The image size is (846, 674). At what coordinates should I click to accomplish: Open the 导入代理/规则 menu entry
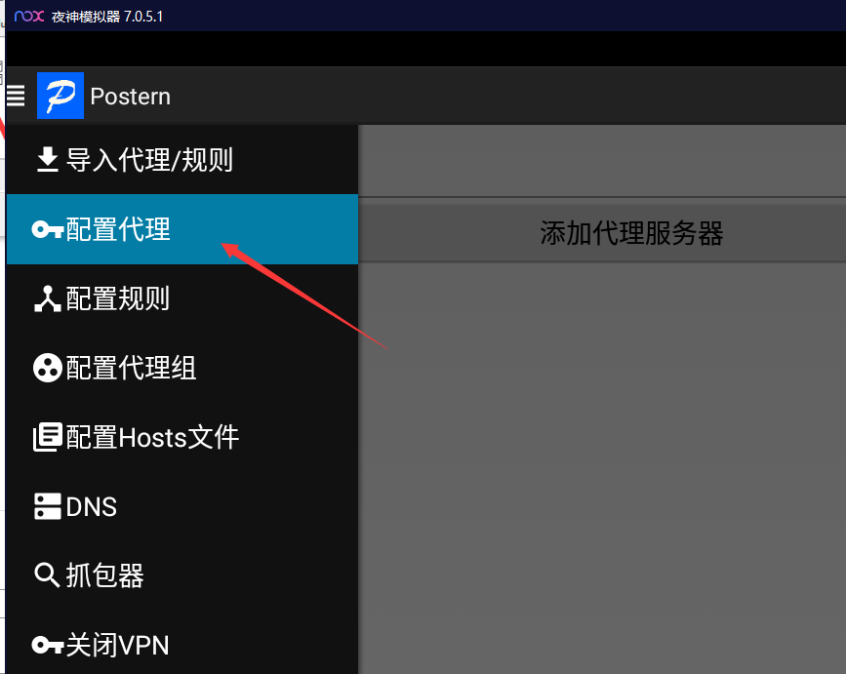[x=149, y=159]
